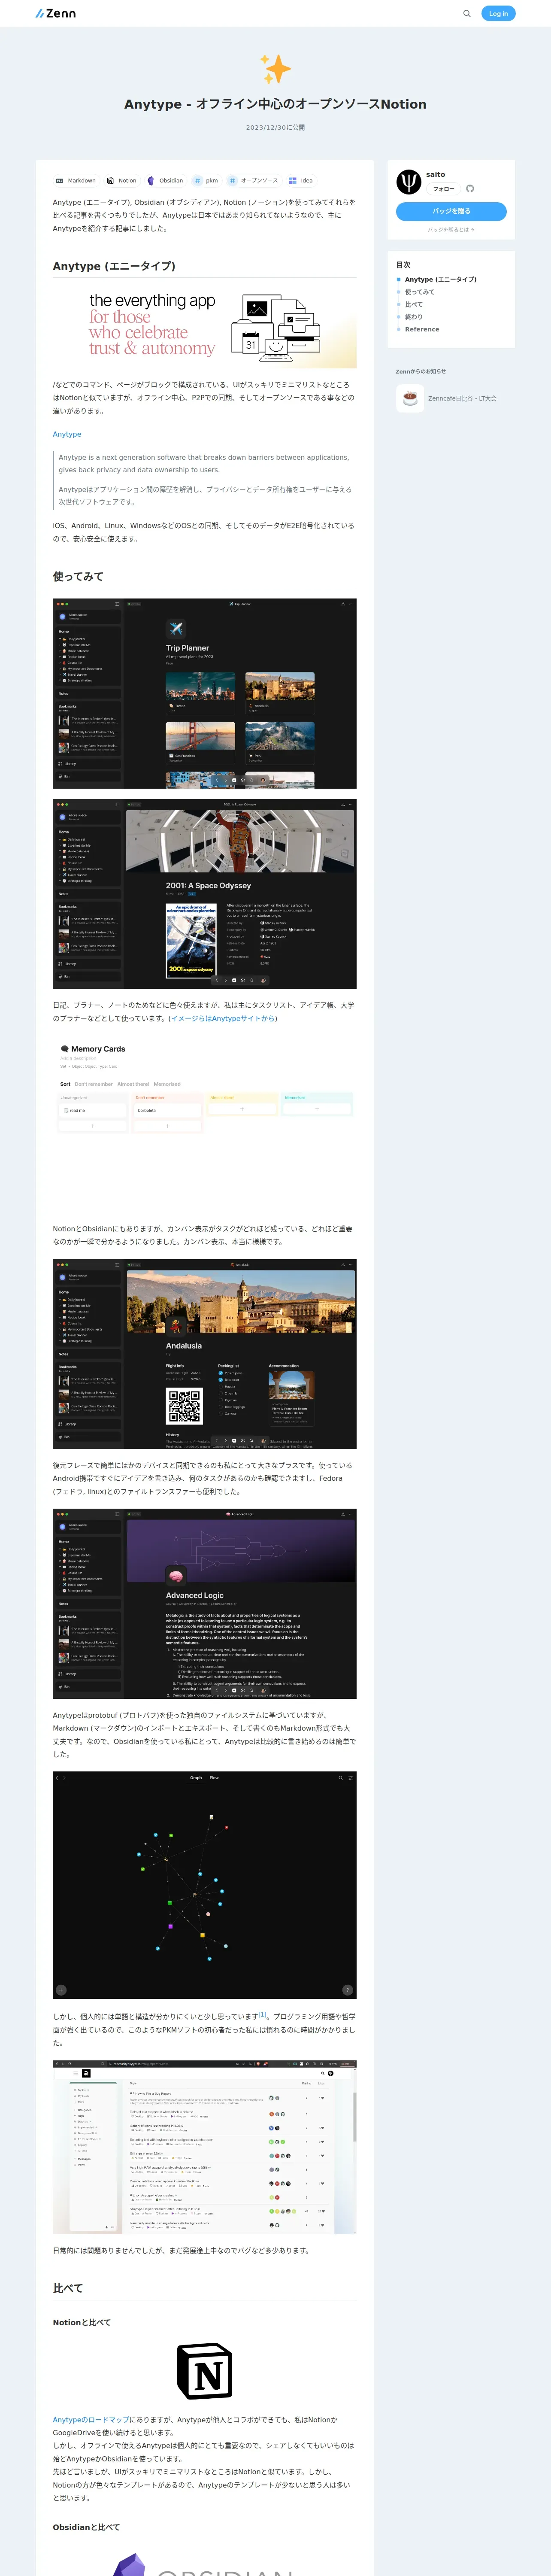Click the 使ってみて section heading
The width and height of the screenshot is (551, 2576).
(x=78, y=577)
